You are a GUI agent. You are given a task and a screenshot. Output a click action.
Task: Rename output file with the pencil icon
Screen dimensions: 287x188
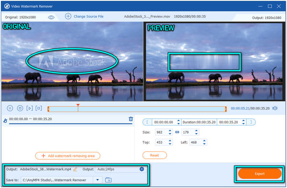[x=75, y=169]
